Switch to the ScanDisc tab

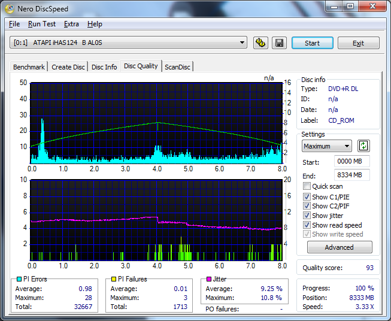click(x=177, y=67)
